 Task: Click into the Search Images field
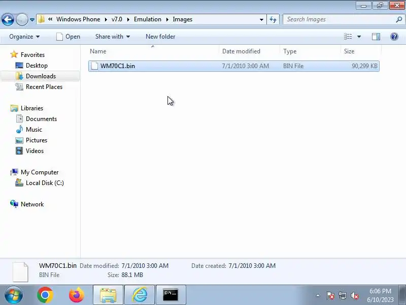(339, 19)
